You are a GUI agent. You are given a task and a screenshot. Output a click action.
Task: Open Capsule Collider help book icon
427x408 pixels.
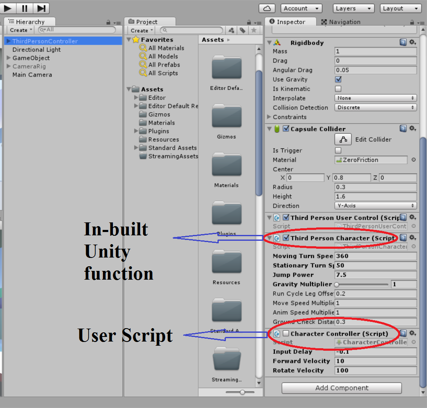point(403,129)
